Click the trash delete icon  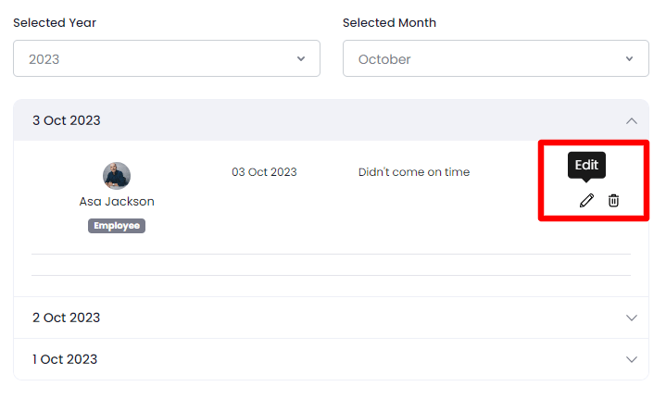[x=613, y=200]
